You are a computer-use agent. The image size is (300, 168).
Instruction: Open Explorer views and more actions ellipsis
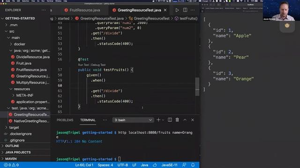44,10
